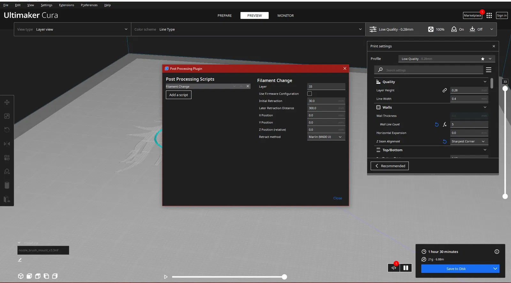Open the Extensions menu
The image size is (511, 283).
[66, 5]
